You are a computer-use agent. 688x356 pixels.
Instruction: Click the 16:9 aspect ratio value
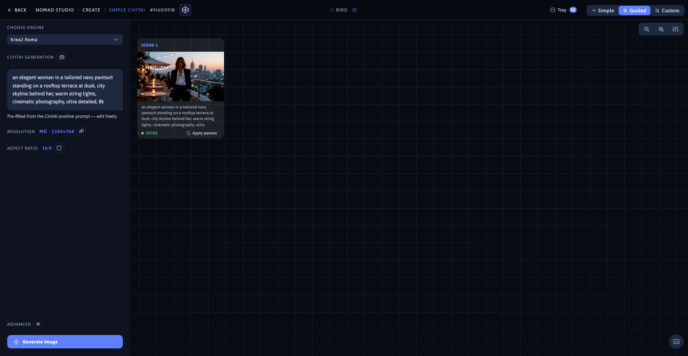(47, 148)
